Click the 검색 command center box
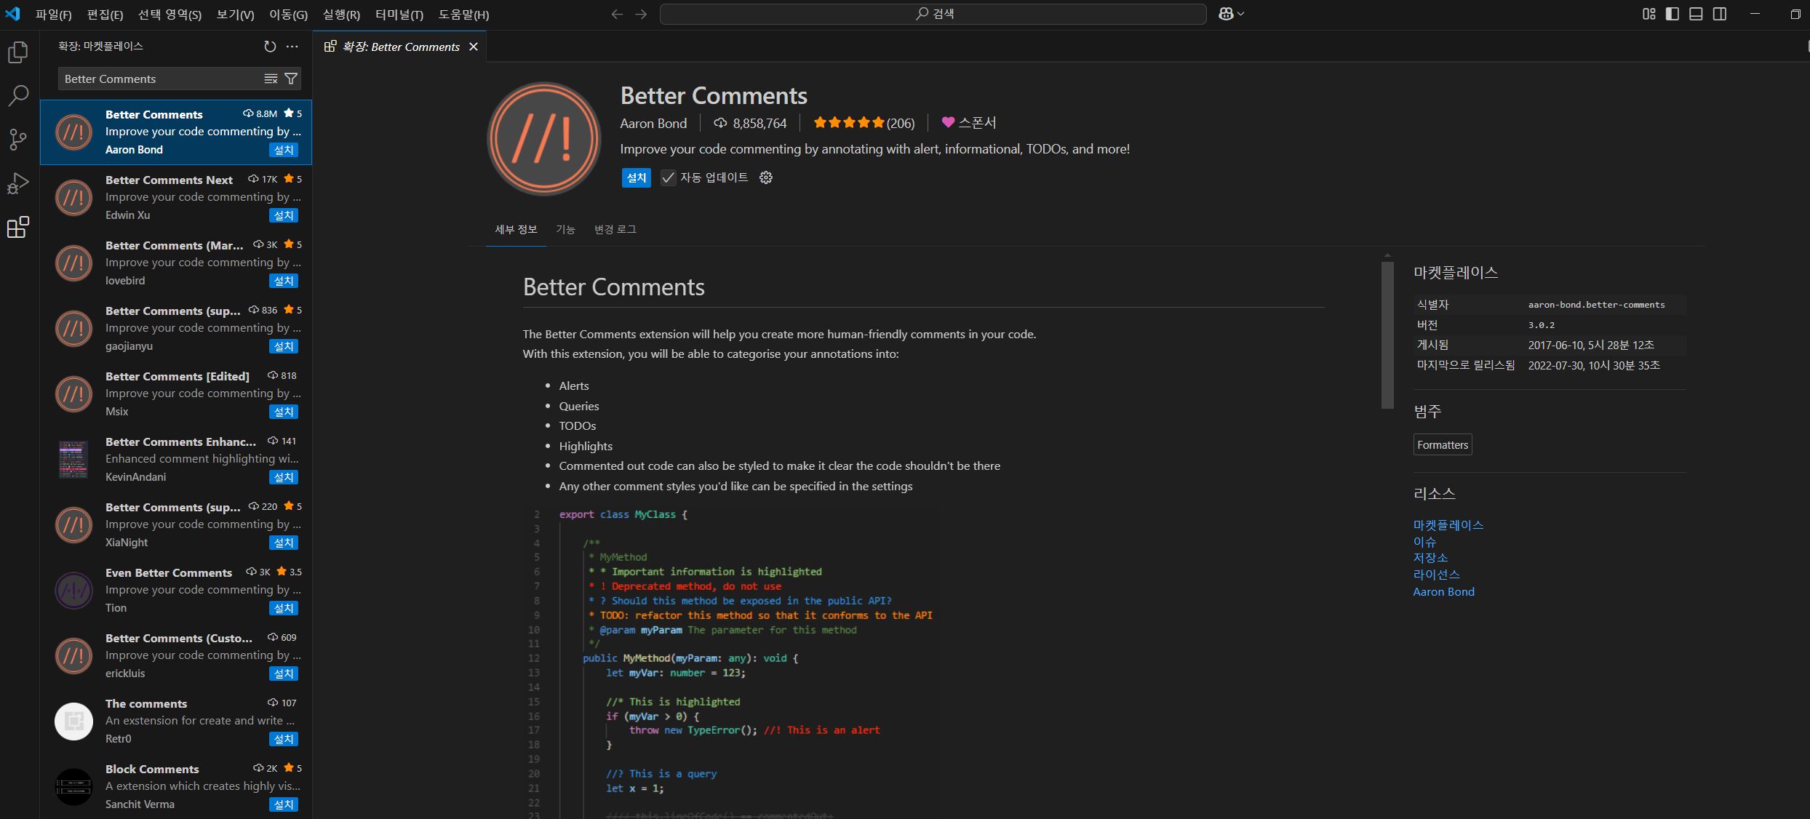The width and height of the screenshot is (1810, 819). pyautogui.click(x=933, y=14)
